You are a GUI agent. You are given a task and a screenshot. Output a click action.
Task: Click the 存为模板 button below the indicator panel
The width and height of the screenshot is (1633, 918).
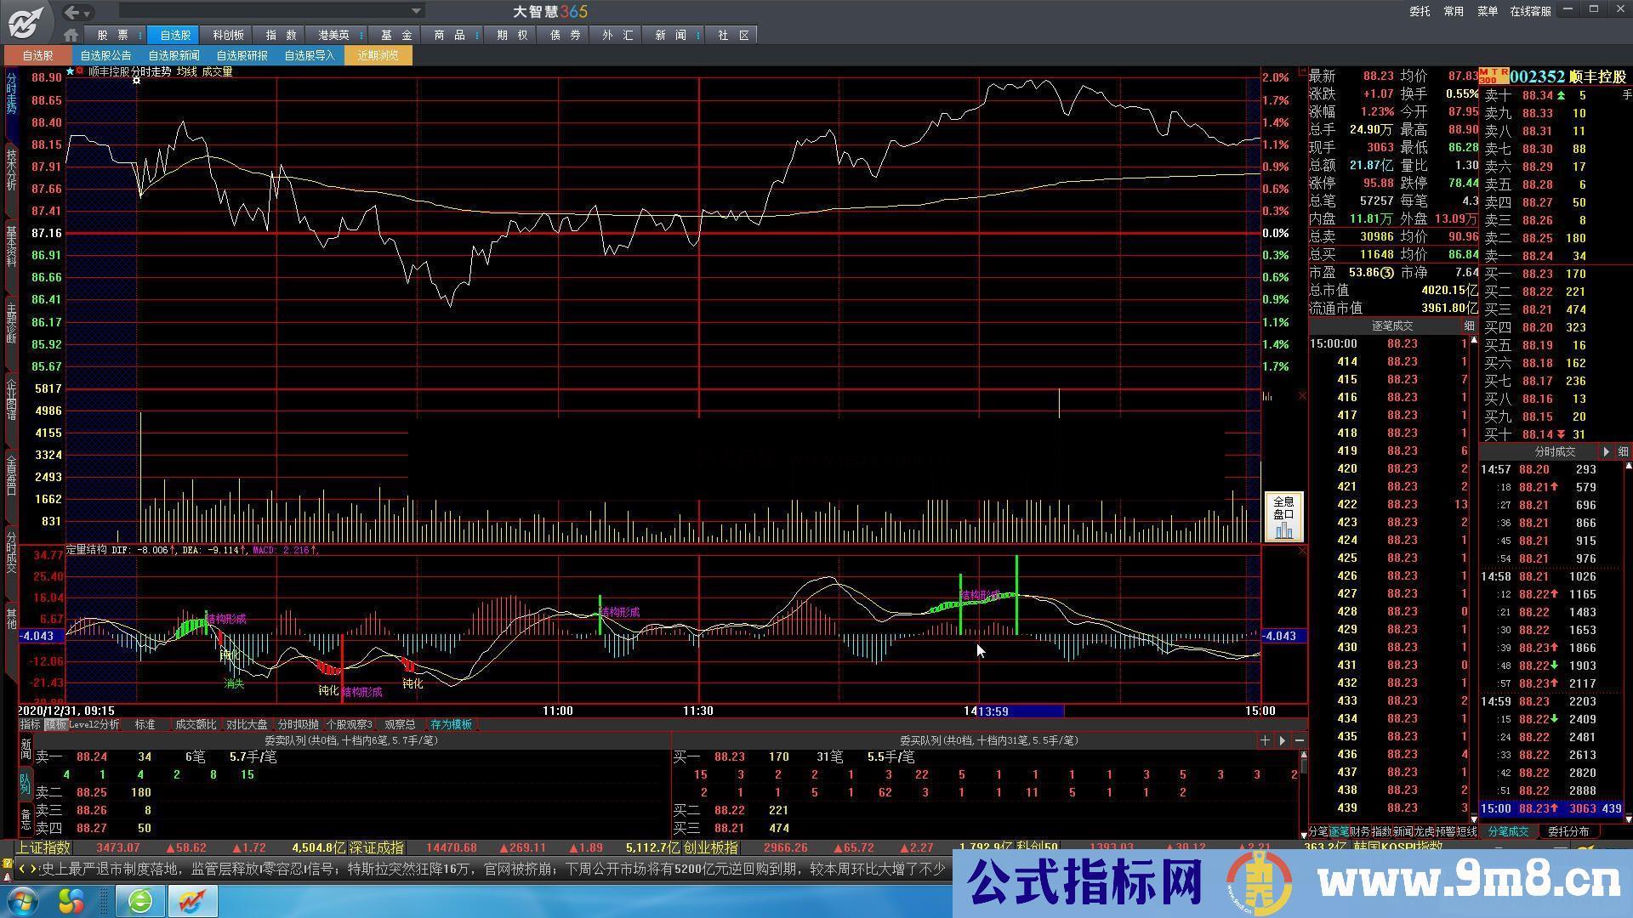coord(452,724)
